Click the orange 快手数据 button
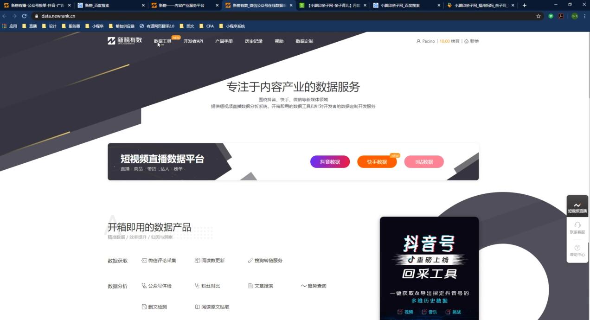Viewport: 590px width, 320px height. pos(377,162)
